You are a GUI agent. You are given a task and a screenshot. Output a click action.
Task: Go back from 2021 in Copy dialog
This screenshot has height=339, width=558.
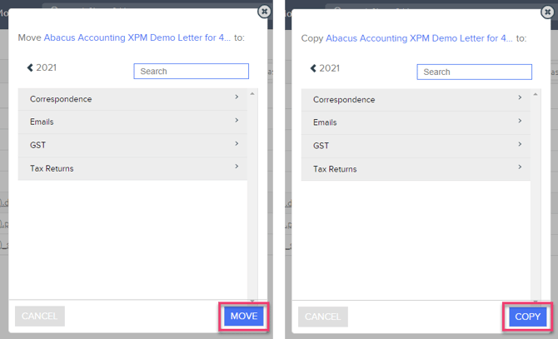point(313,68)
